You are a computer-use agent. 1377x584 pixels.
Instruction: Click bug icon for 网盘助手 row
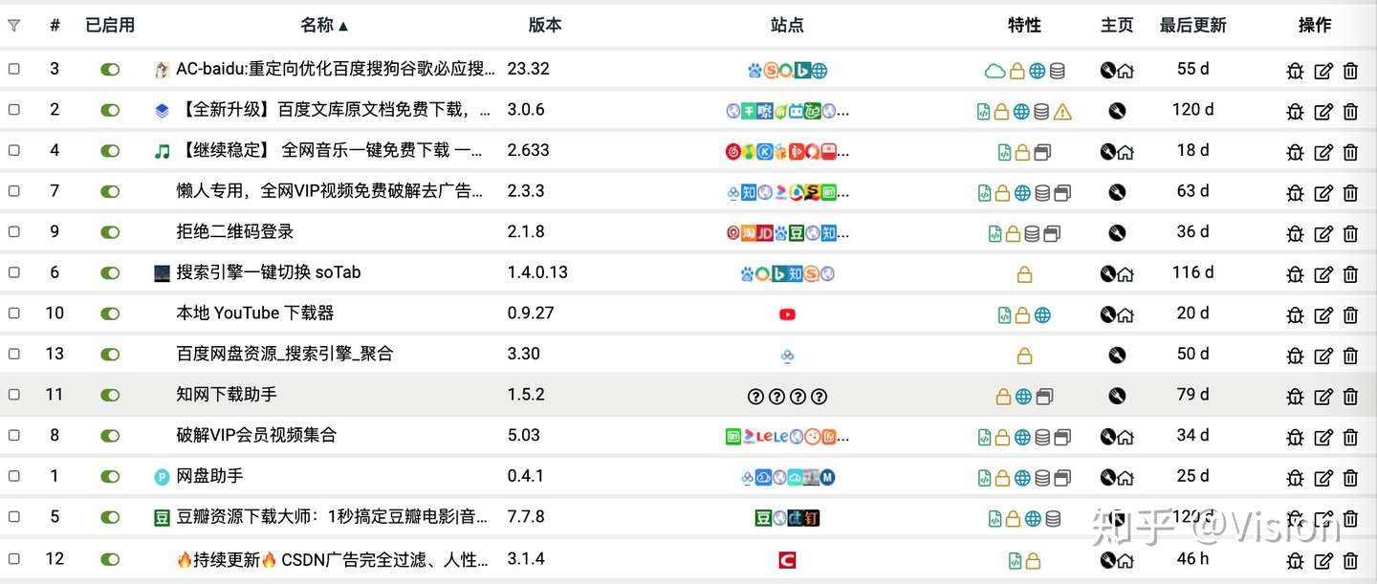tap(1296, 477)
